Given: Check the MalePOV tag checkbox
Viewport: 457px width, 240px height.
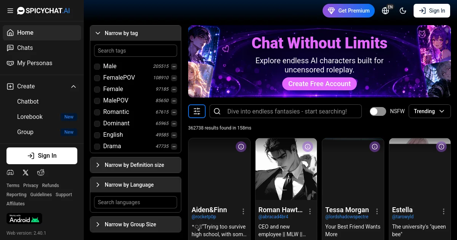Looking at the screenshot, I should [x=97, y=101].
